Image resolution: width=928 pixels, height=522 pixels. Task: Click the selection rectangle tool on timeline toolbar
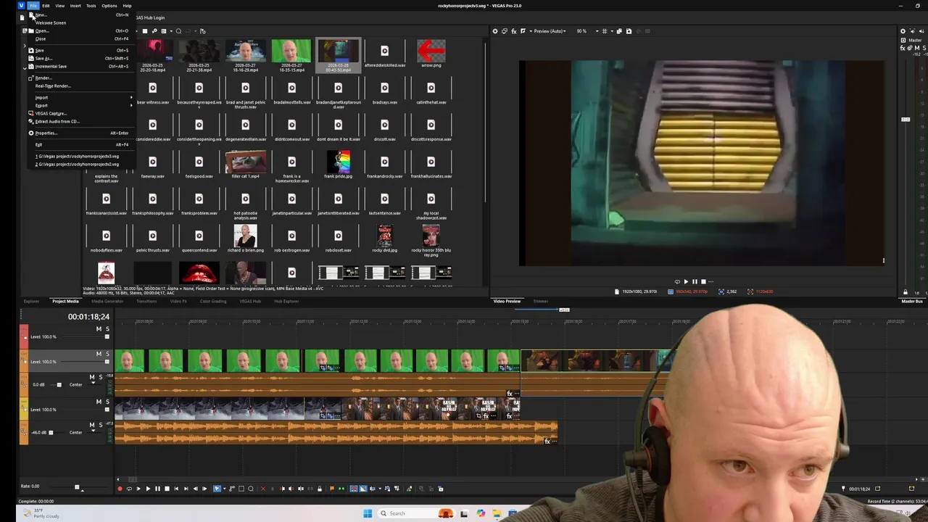tap(241, 489)
